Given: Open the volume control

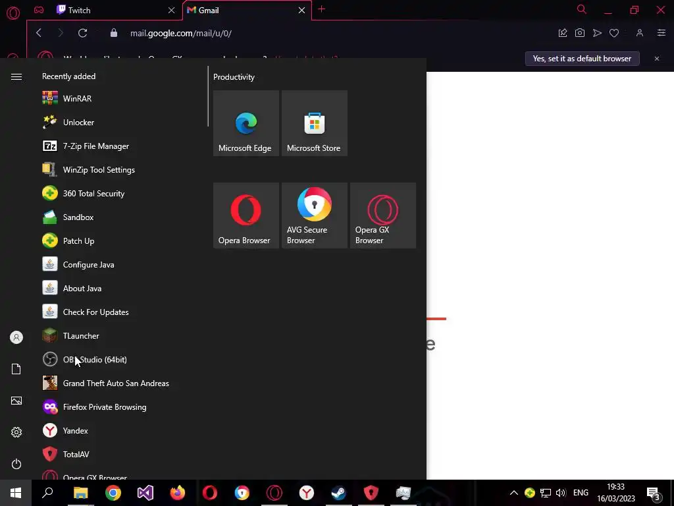Looking at the screenshot, I should (561, 493).
